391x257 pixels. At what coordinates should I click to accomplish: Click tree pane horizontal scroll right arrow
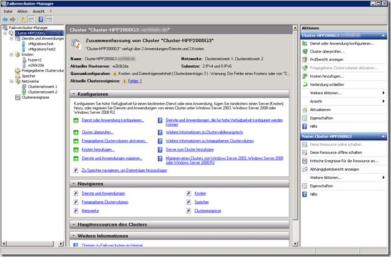[61, 243]
